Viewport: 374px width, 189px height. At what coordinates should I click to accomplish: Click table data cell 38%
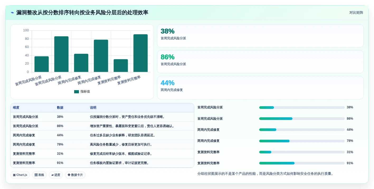coord(60,117)
